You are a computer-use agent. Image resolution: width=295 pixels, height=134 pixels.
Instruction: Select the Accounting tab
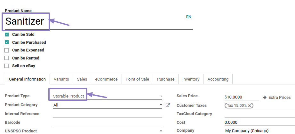click(218, 79)
